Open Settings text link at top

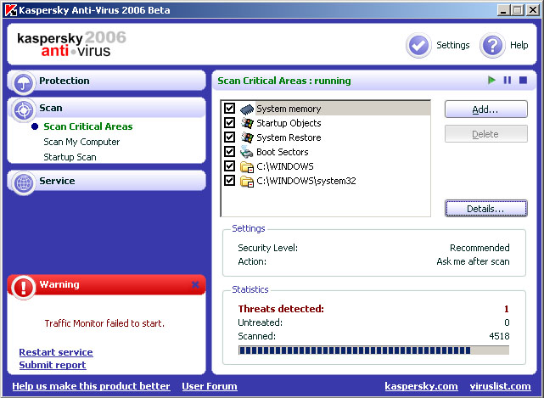pos(452,45)
